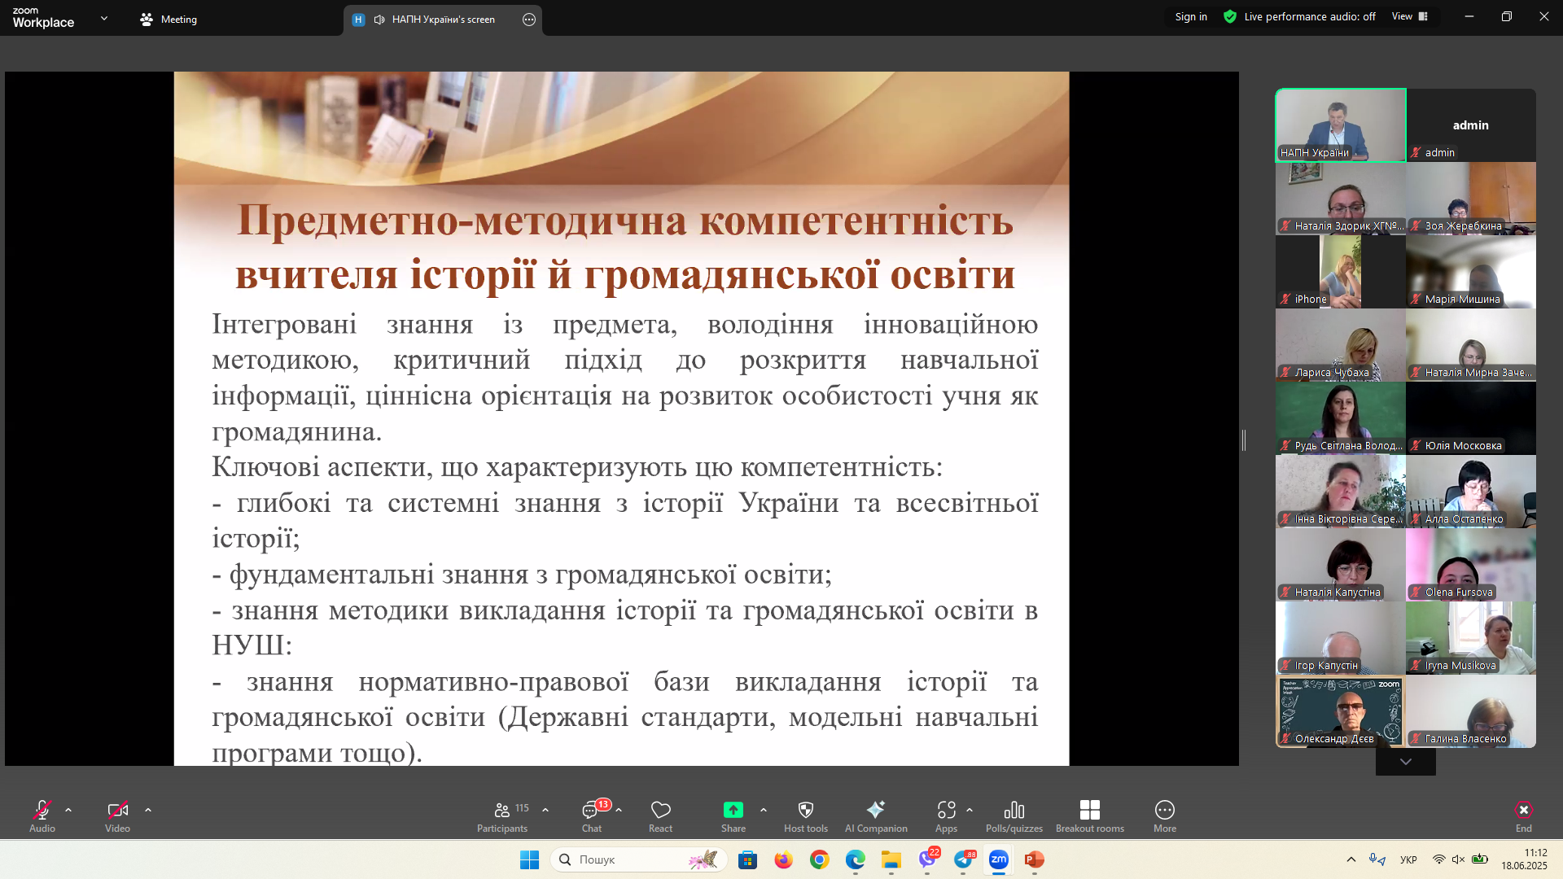Select Лариса Чубаха video tile
This screenshot has height=879, width=1563.
point(1341,345)
